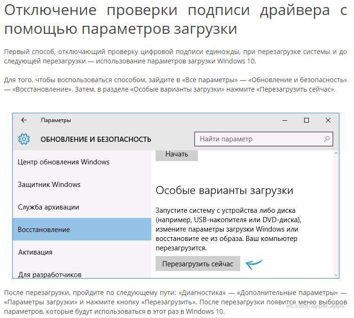Click the blue arrow next to the restart button
This screenshot has height=318, width=354.
click(x=253, y=264)
